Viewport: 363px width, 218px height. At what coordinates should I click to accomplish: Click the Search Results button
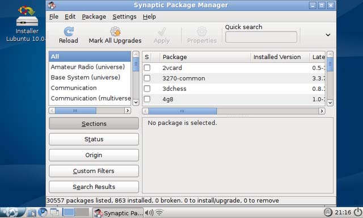pos(94,187)
